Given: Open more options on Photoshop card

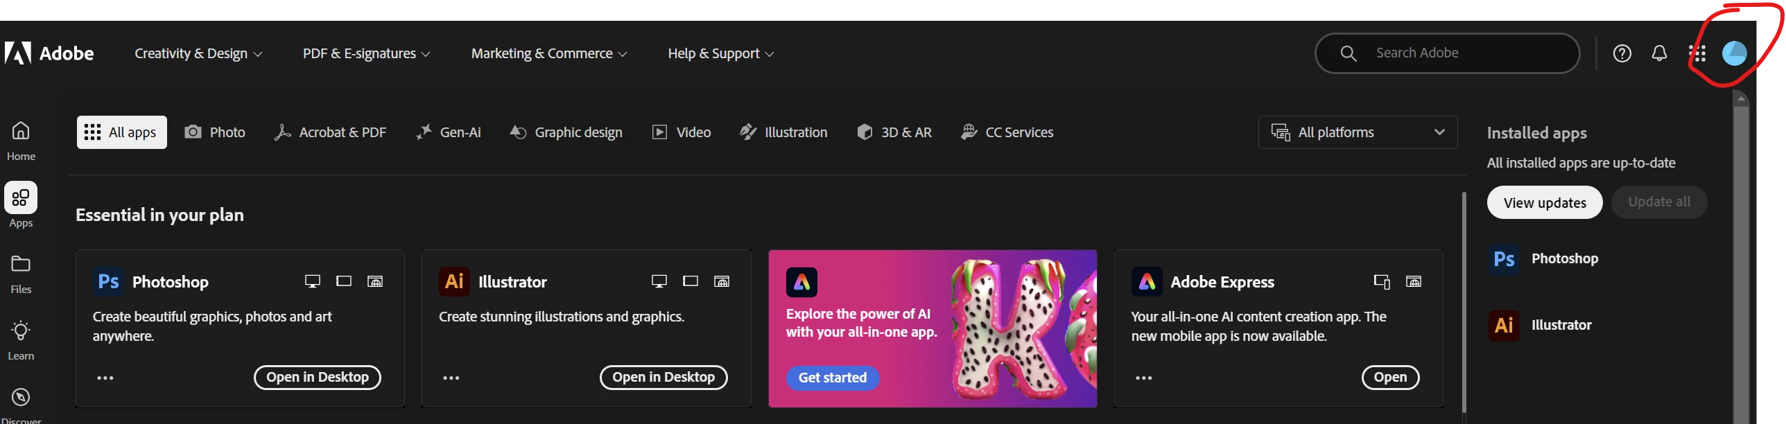Looking at the screenshot, I should (x=105, y=378).
